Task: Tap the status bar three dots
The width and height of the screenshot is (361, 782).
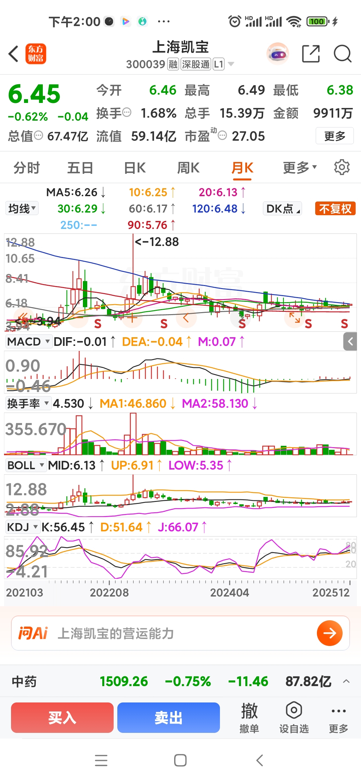Action: (x=164, y=21)
